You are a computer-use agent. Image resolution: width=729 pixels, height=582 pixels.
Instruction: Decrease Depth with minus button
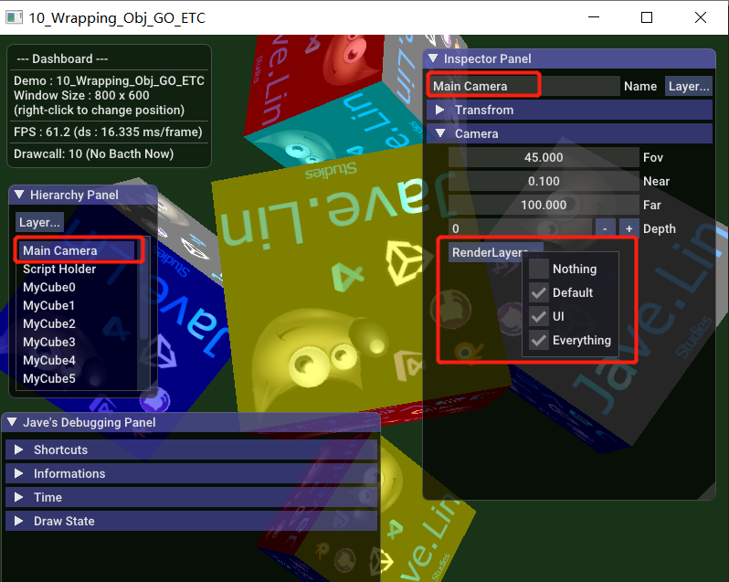(x=605, y=228)
